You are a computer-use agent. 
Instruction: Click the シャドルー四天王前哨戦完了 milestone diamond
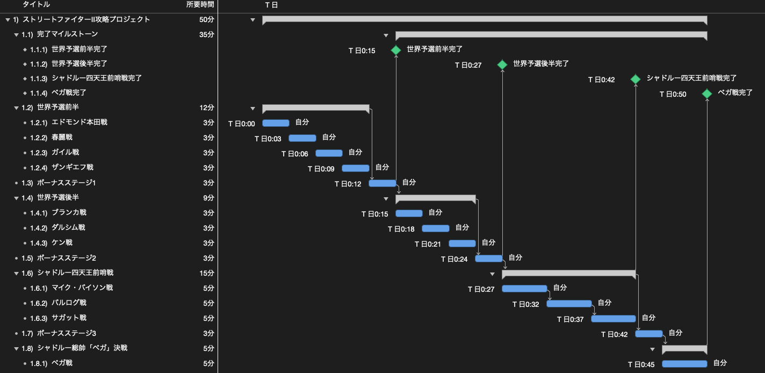tap(636, 79)
